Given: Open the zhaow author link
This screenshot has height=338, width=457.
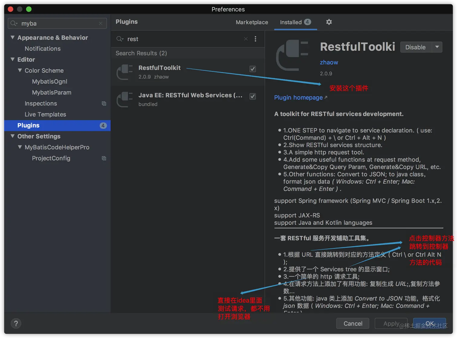Looking at the screenshot, I should pos(329,62).
